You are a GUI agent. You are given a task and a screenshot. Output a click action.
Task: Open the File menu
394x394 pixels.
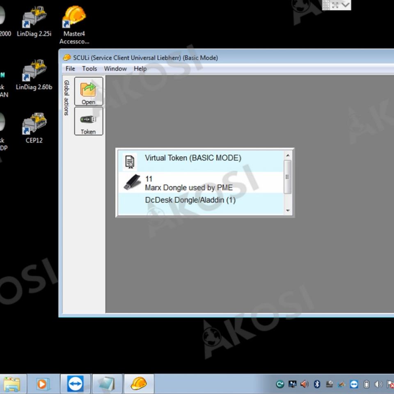70,69
